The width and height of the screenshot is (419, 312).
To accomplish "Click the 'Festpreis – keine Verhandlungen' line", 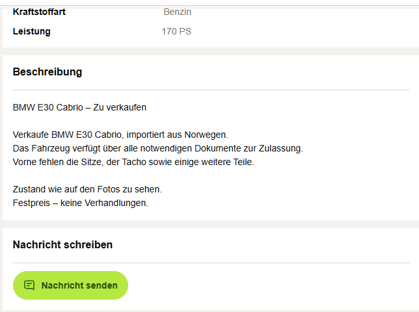I will click(x=81, y=203).
